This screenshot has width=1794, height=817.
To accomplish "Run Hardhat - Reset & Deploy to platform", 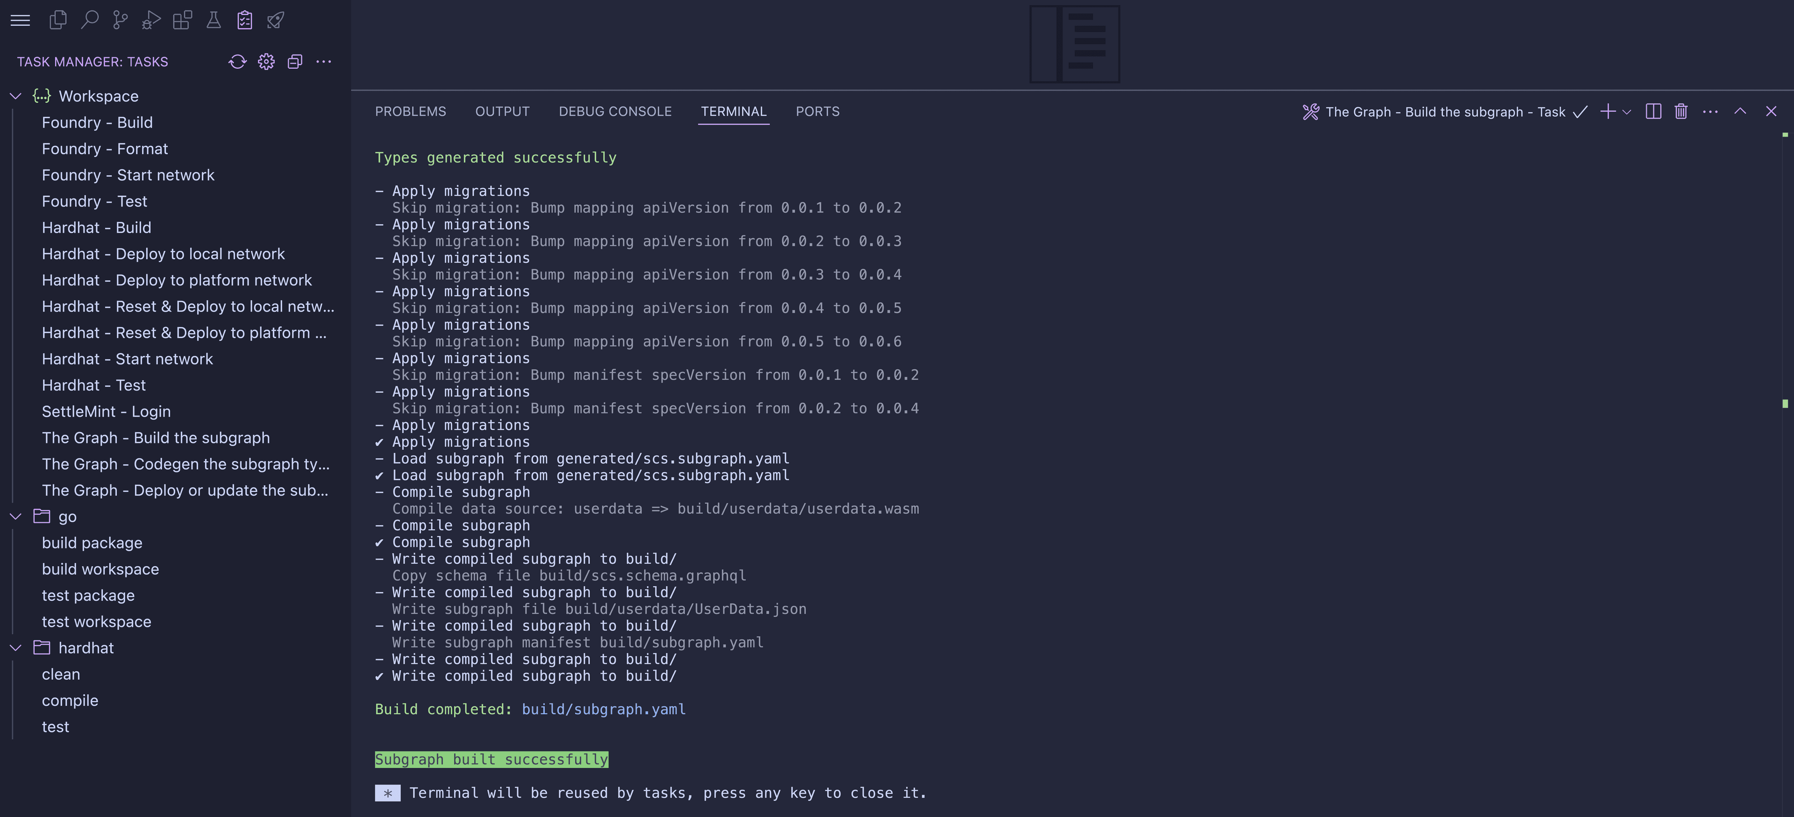I will click(x=184, y=333).
